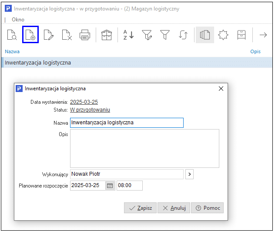Open the print icon in toolbar
The image size is (275, 232).
(85, 35)
